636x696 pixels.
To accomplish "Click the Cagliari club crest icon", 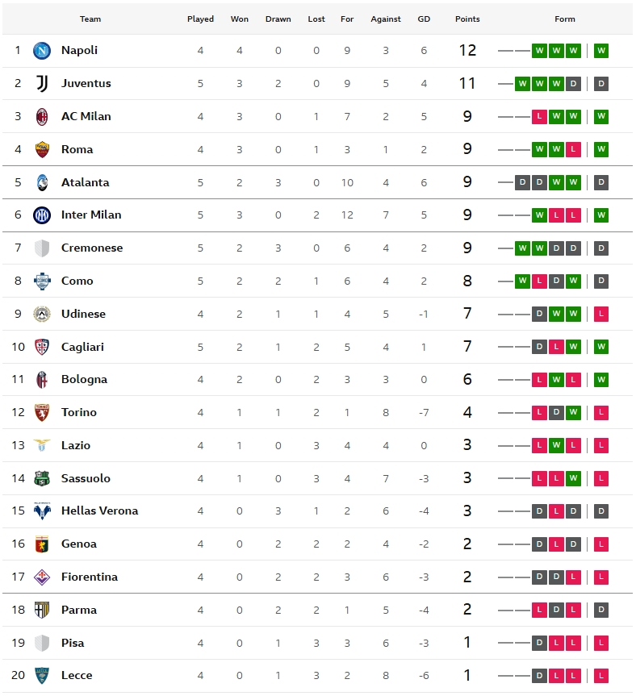I will click(x=42, y=347).
